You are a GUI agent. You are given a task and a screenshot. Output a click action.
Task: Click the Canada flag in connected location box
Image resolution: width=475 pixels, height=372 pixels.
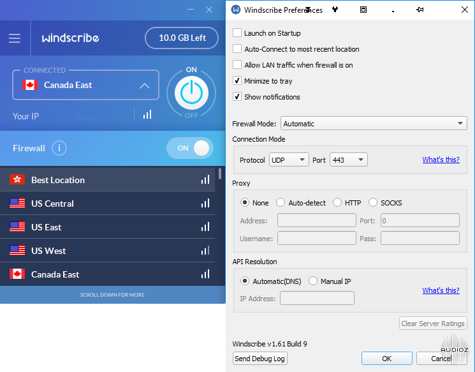point(30,85)
